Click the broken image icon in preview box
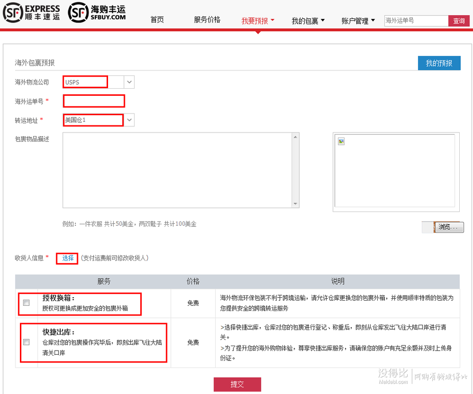473x394 pixels. click(x=341, y=141)
